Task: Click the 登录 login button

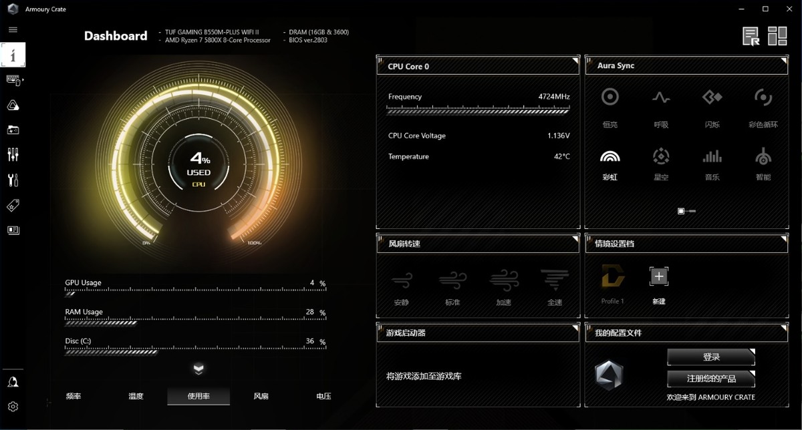Action: (711, 357)
